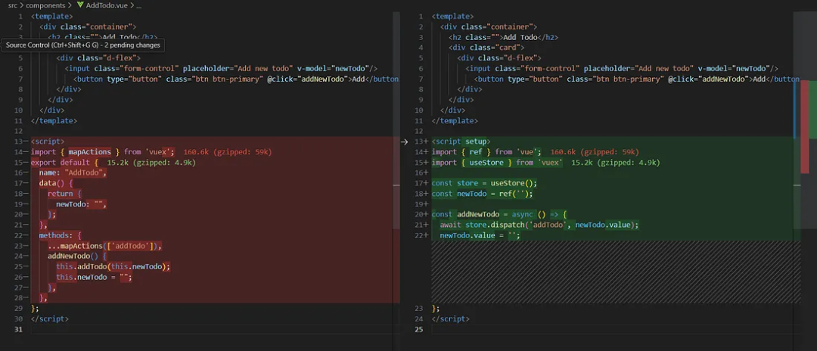Viewport: 817px width, 351px height.
Task: Click 'this.newTodo = "";' on left line 26
Action: click(95, 277)
